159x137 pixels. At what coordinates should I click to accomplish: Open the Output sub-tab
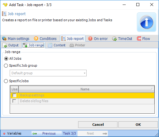[x=11, y=45]
